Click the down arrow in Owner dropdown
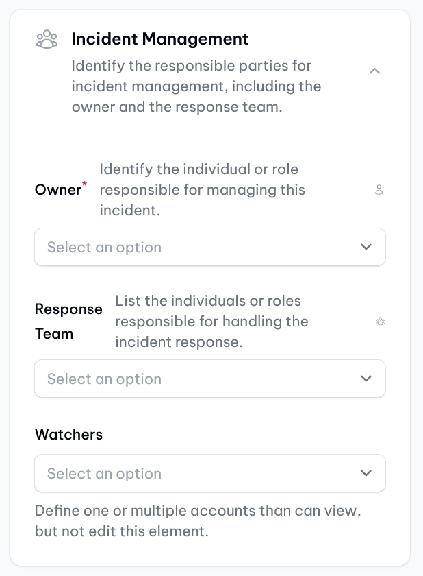This screenshot has height=576, width=423. click(366, 247)
